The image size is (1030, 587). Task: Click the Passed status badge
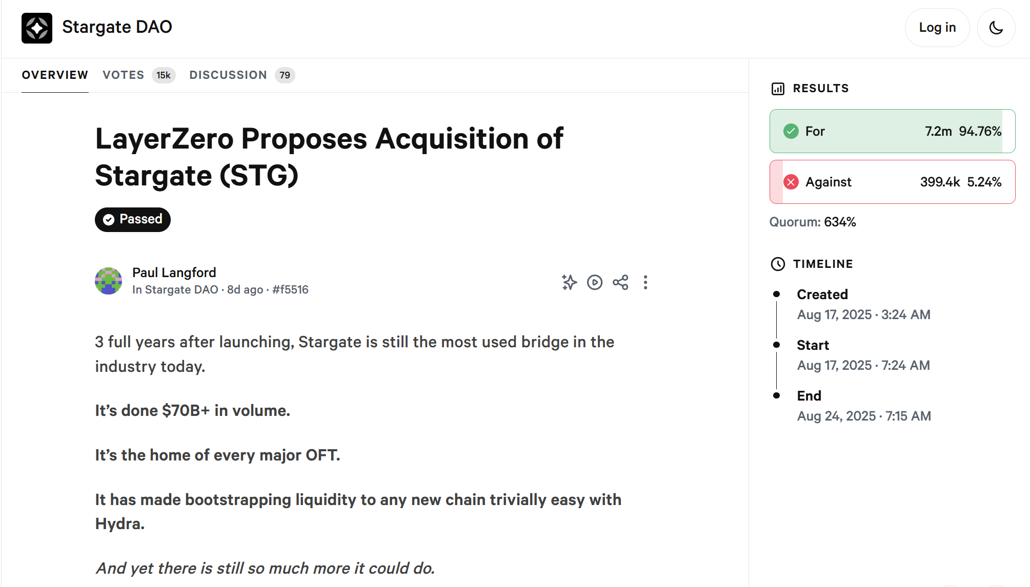point(133,219)
